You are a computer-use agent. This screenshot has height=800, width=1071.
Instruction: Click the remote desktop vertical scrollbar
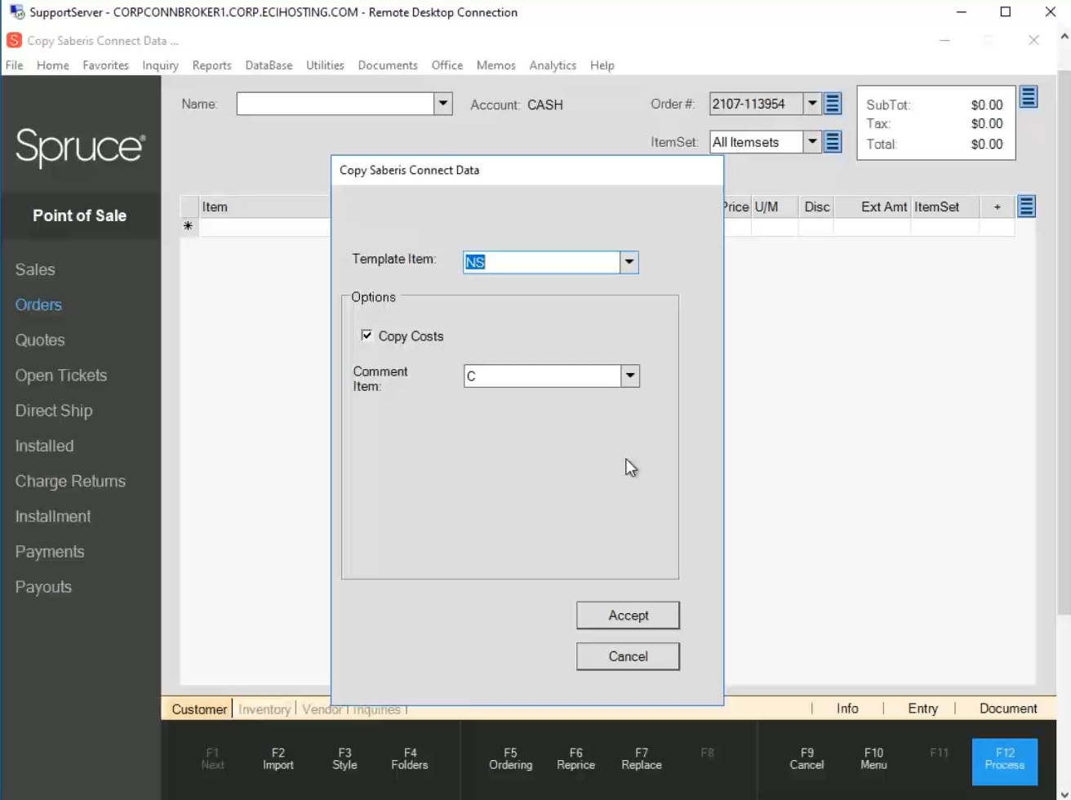[x=1064, y=327]
